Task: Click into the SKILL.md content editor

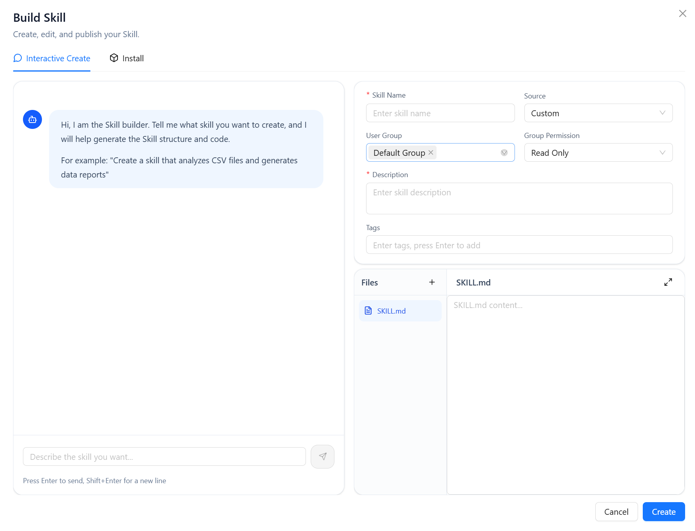Action: (565, 395)
